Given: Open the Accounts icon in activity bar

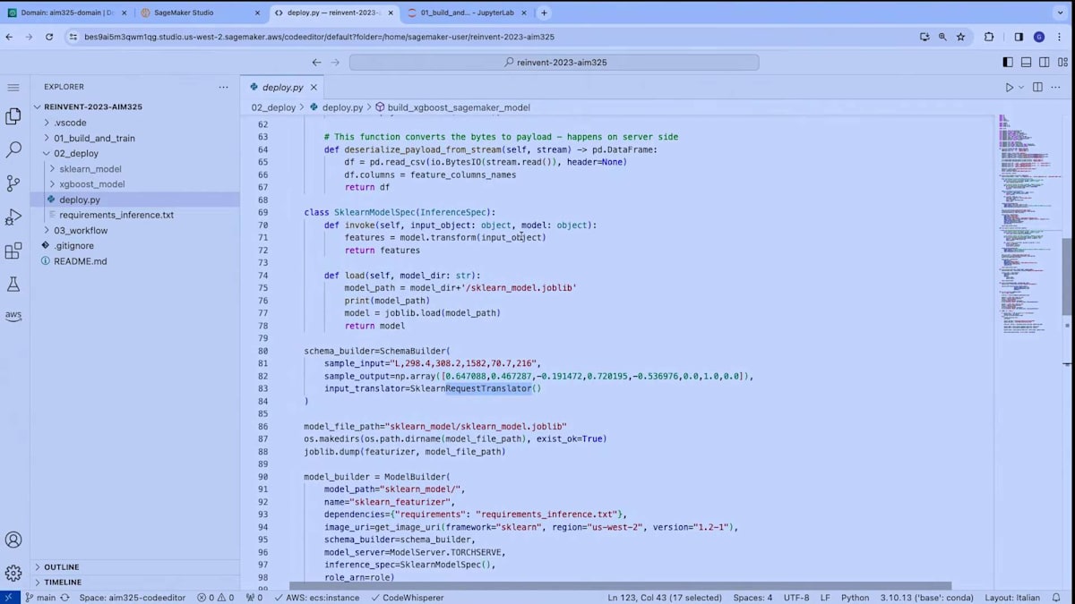Looking at the screenshot, I should point(13,540).
